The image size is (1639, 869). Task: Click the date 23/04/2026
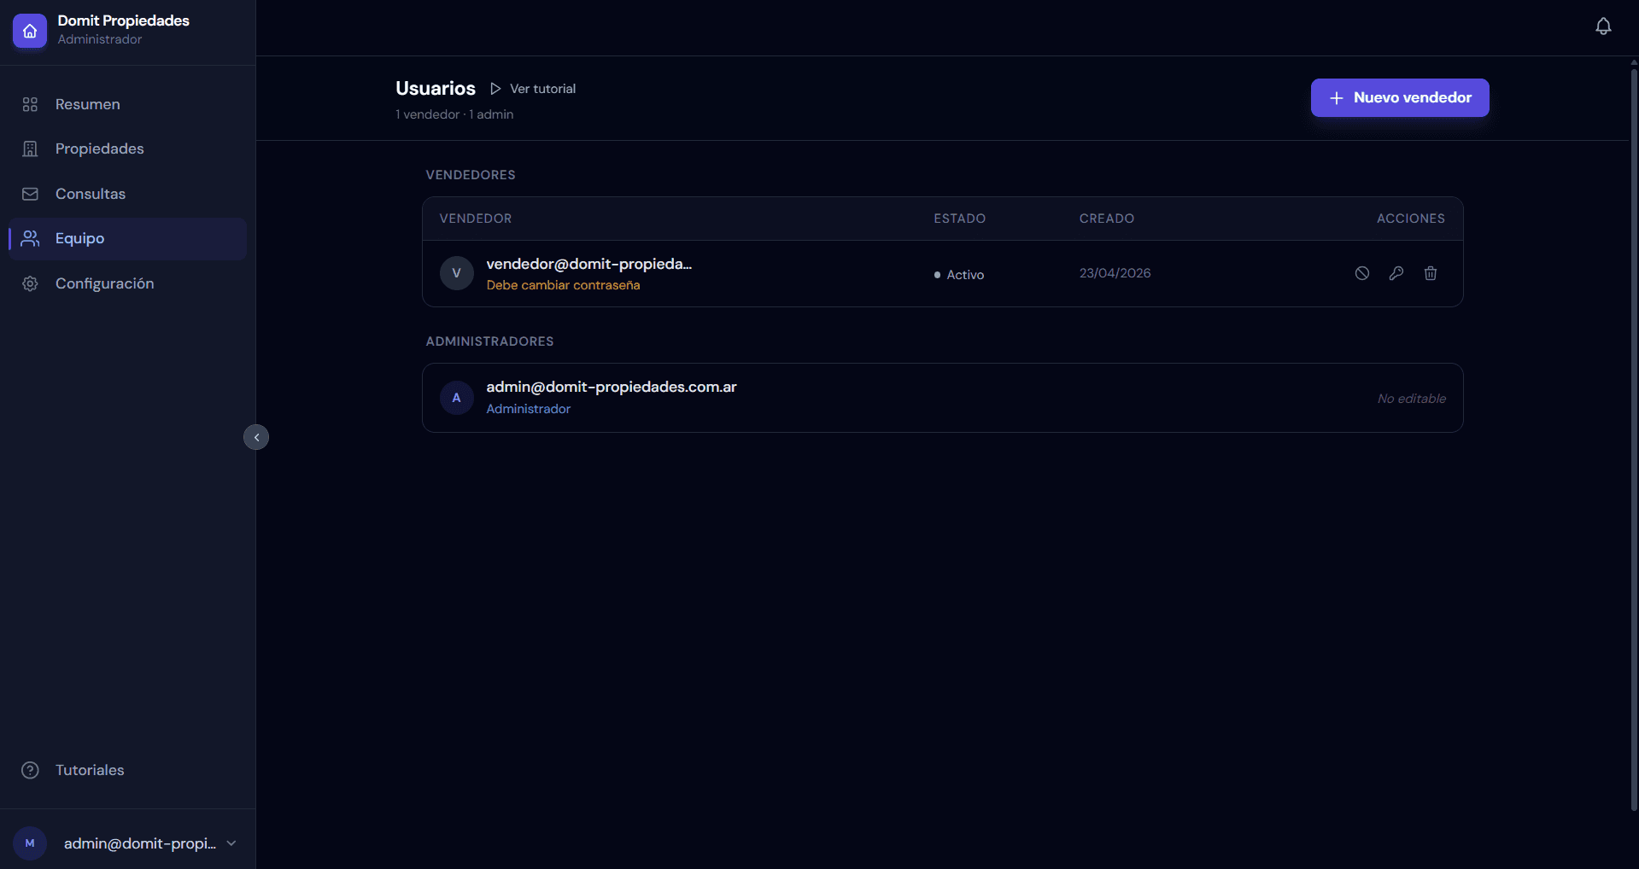tap(1115, 273)
